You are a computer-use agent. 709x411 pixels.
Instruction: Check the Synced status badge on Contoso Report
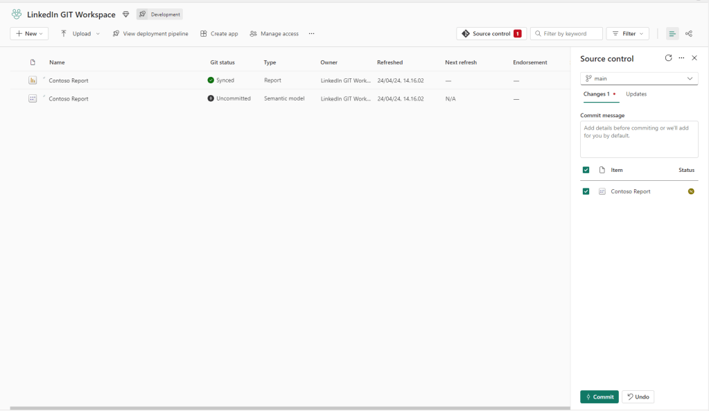click(211, 80)
